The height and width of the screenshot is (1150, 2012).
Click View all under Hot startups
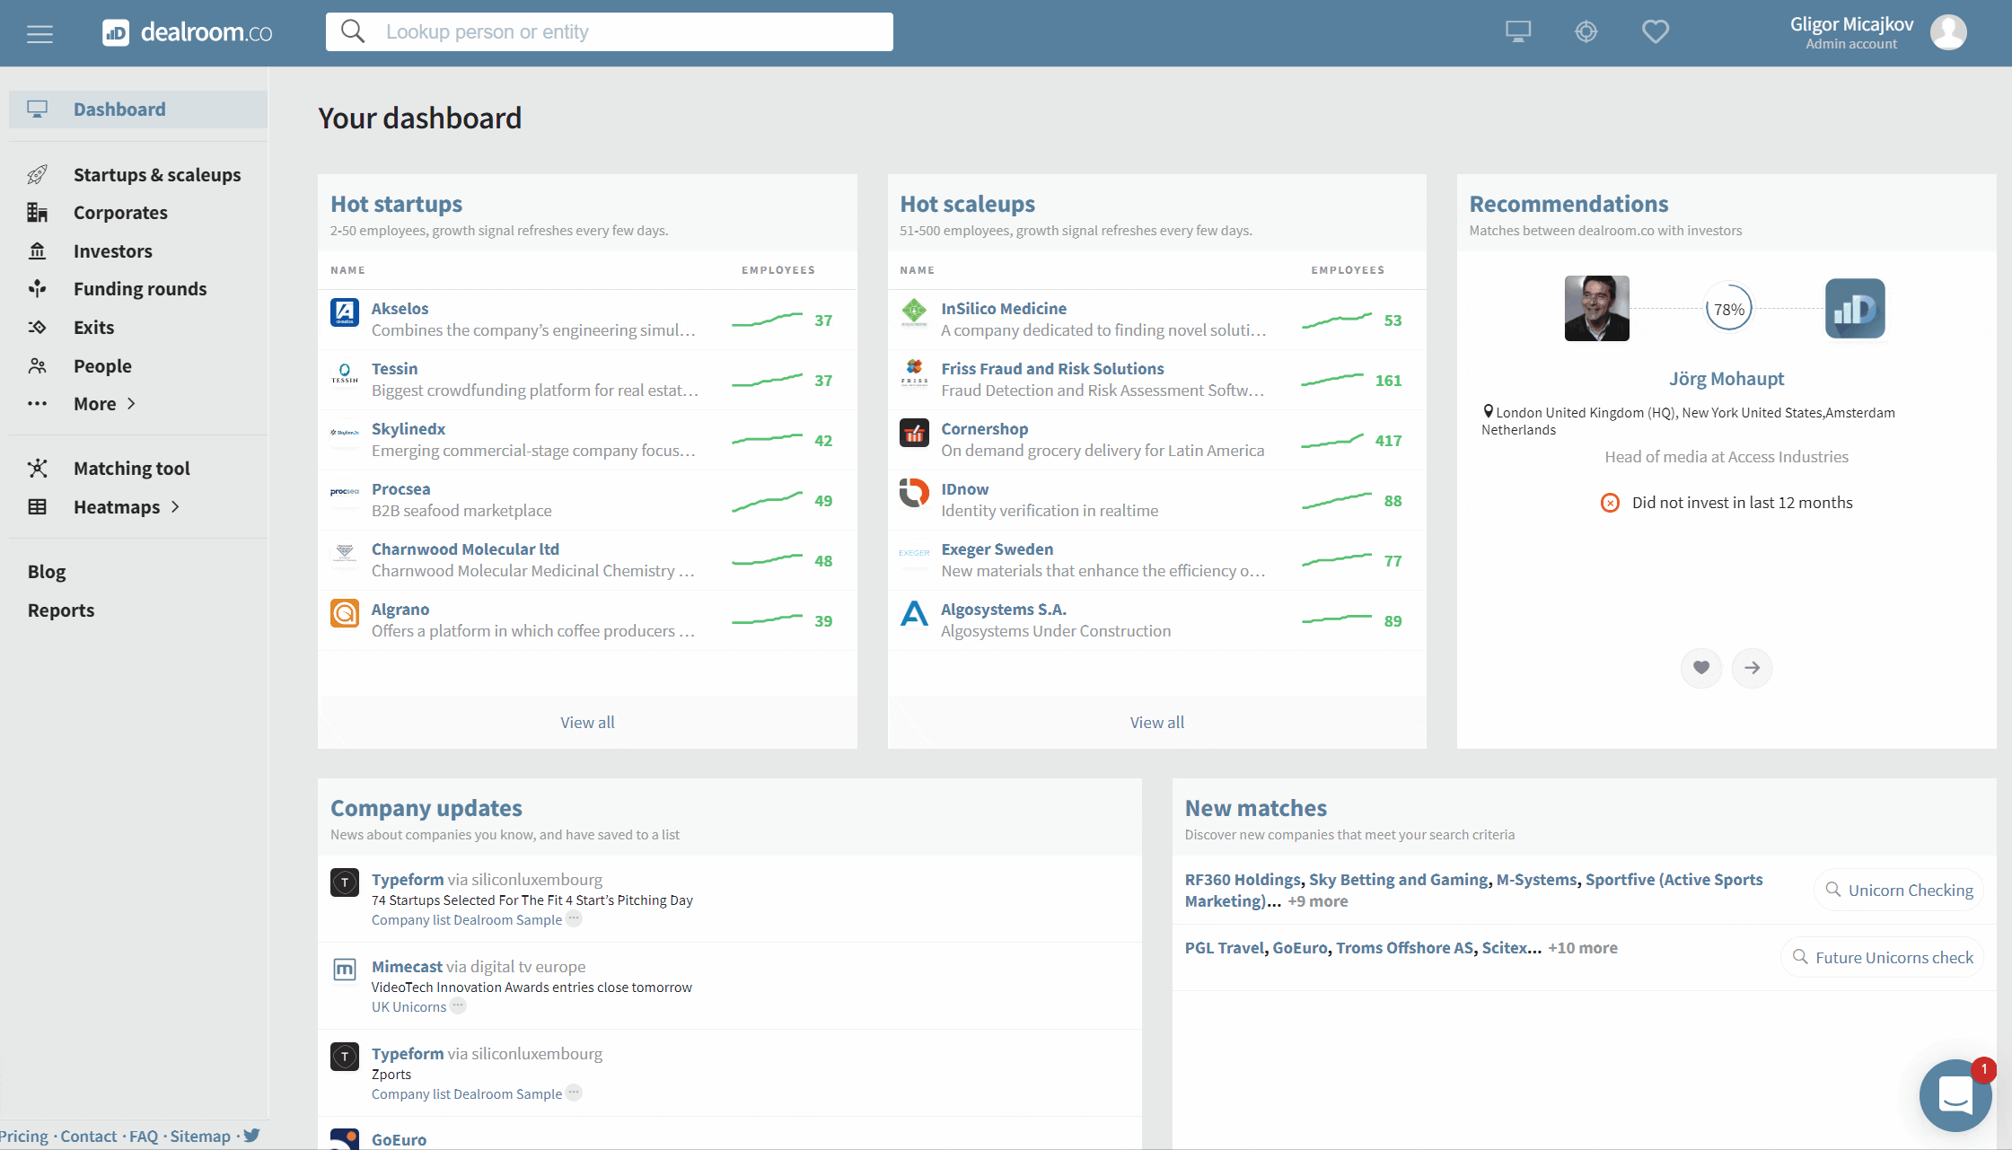coord(587,723)
